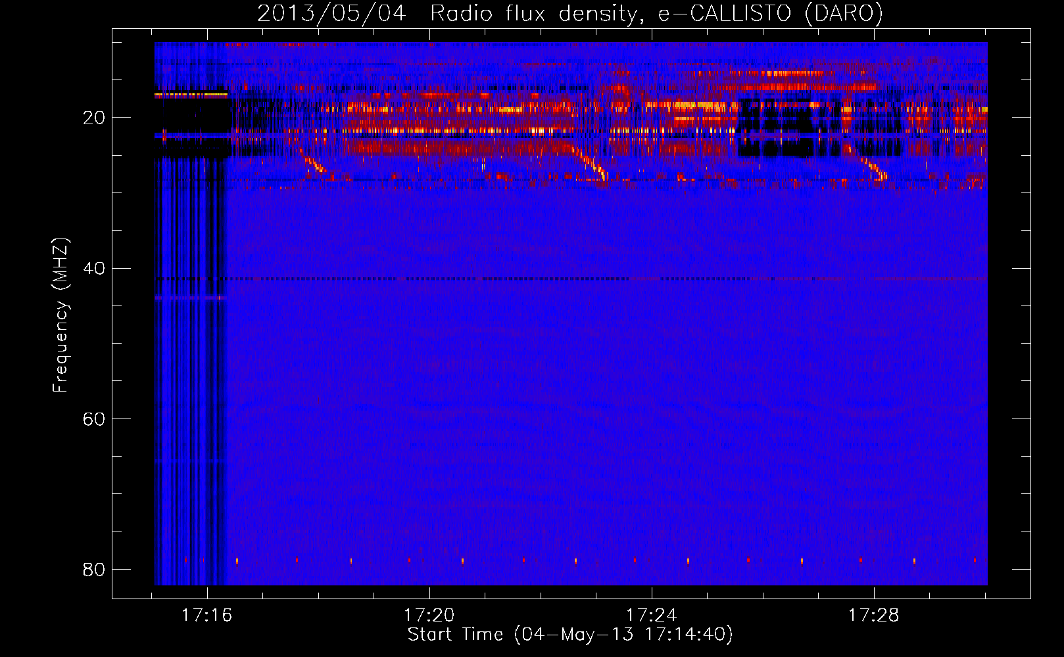Click the 20 MHz frequency tick label
This screenshot has width=1064, height=657.
point(93,118)
